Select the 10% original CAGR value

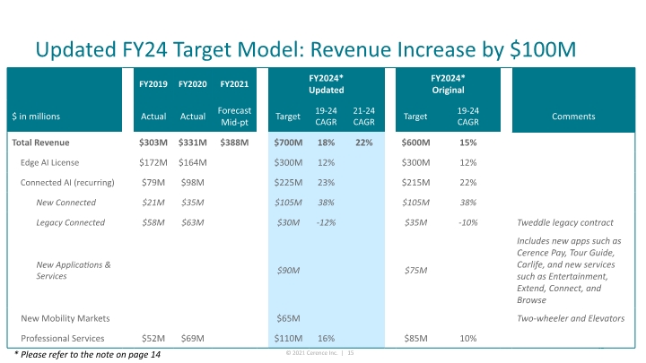coord(468,338)
